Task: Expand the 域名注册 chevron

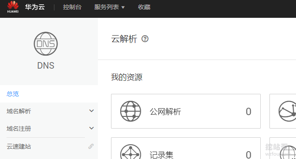Action: pos(91,128)
